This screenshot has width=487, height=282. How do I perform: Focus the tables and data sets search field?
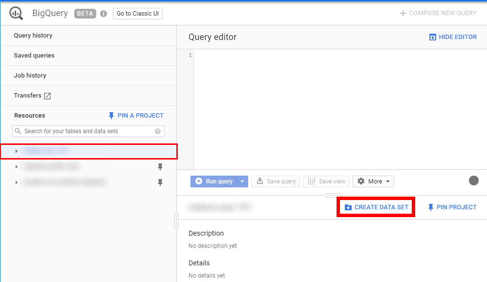pos(88,131)
